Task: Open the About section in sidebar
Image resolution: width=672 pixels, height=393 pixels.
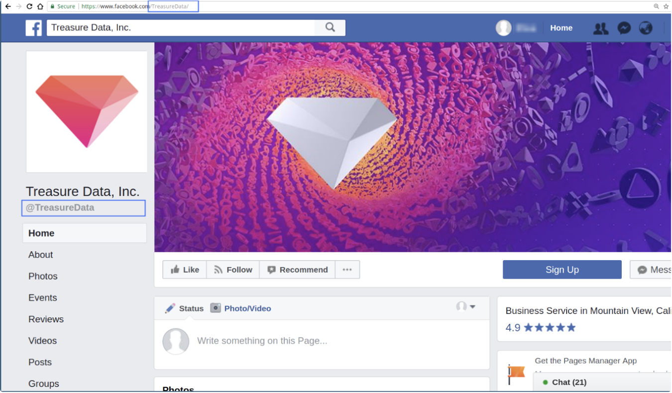Action: [41, 255]
